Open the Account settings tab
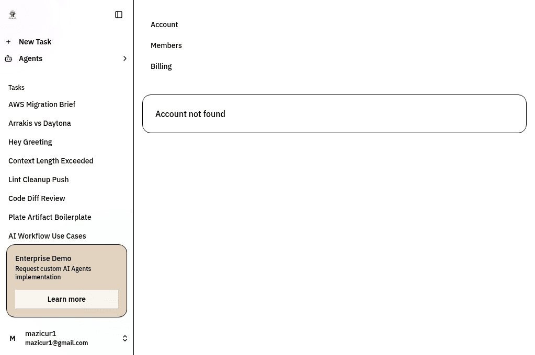The width and height of the screenshot is (535, 355). (164, 25)
